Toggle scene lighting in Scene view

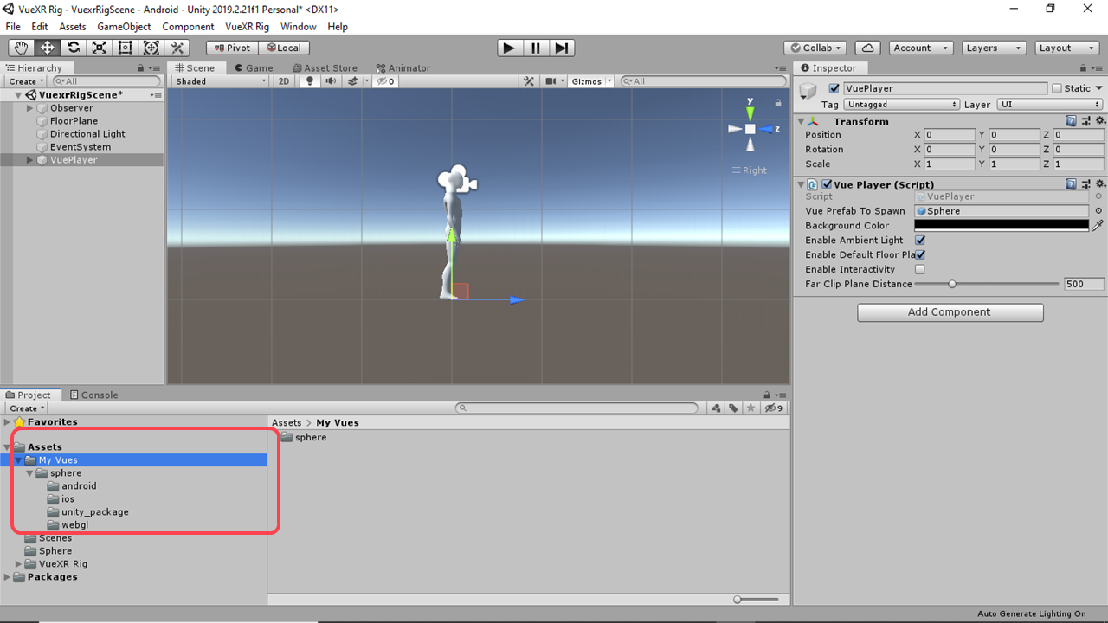310,81
